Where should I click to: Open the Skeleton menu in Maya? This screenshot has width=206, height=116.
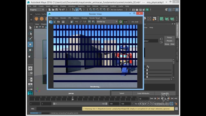[x=81, y=6]
